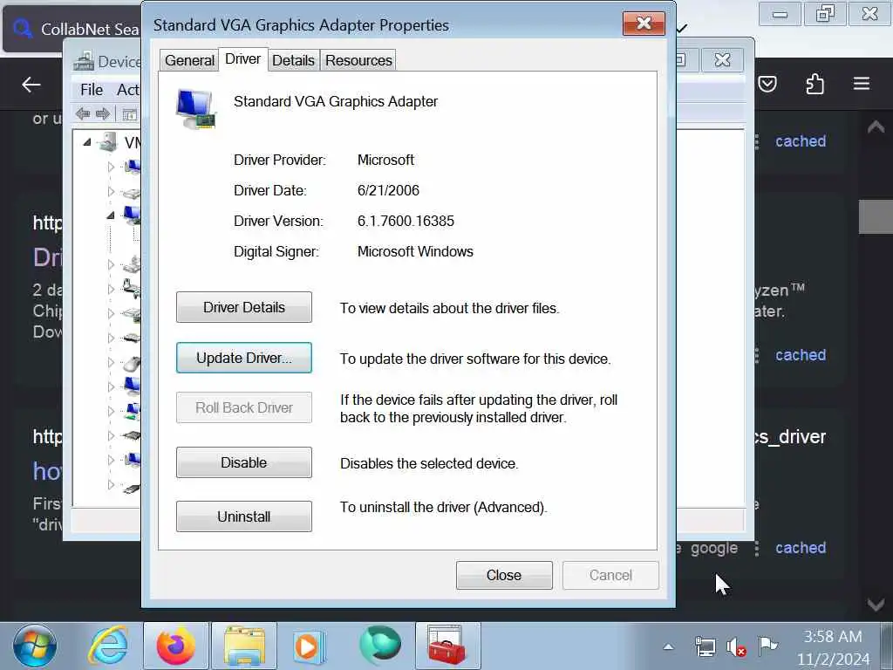Select the CollabNet Search browser tab
The width and height of the screenshot is (893, 670).
tap(73, 29)
